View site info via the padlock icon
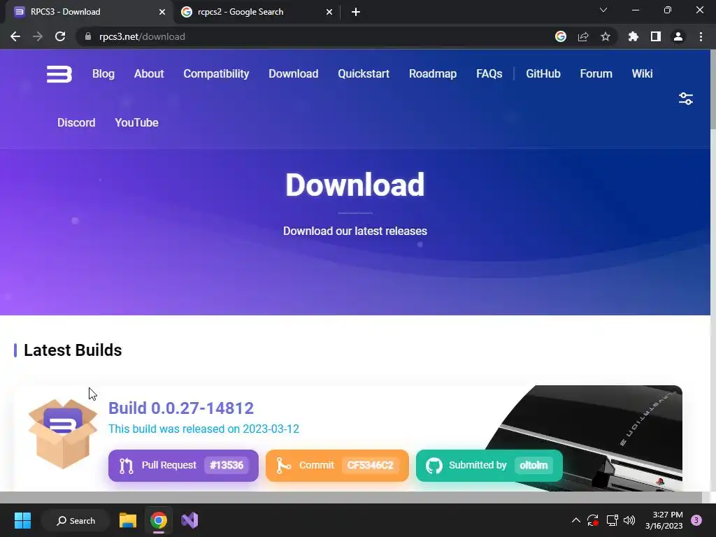 coord(88,36)
